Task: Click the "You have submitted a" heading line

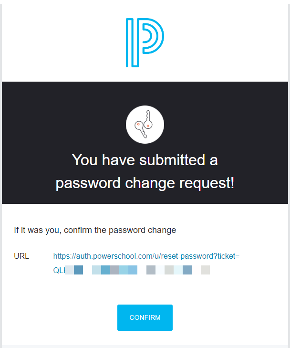Action: (x=145, y=160)
